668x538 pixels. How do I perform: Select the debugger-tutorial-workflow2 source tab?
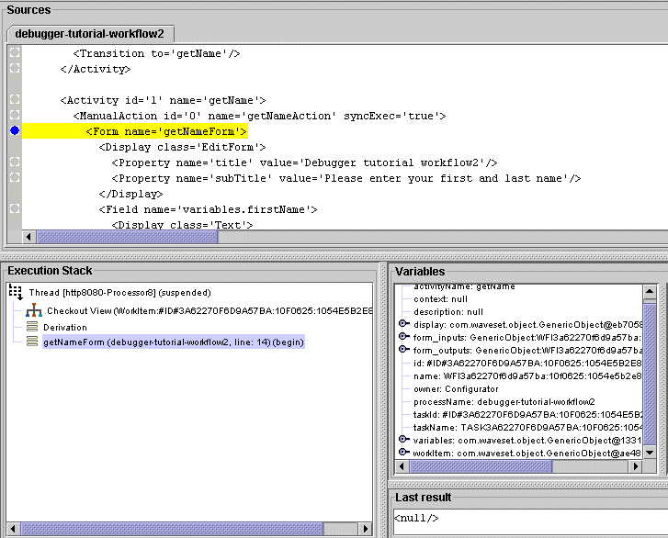pos(90,34)
